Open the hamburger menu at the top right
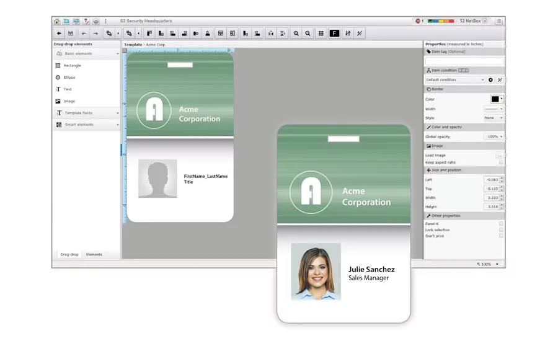Image resolution: width=558 pixels, height=341 pixels. (499, 21)
